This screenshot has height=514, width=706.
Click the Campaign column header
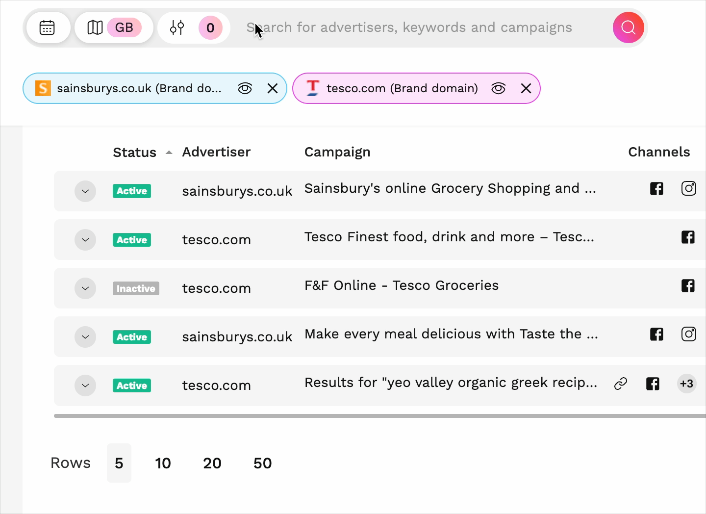[x=337, y=152]
